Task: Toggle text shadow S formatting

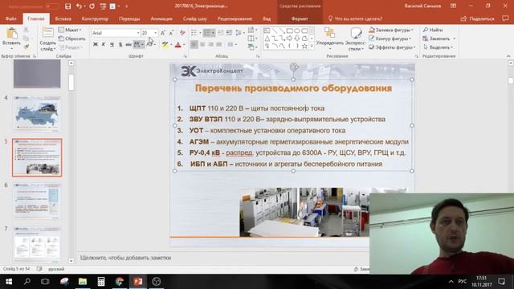Action: (x=120, y=44)
